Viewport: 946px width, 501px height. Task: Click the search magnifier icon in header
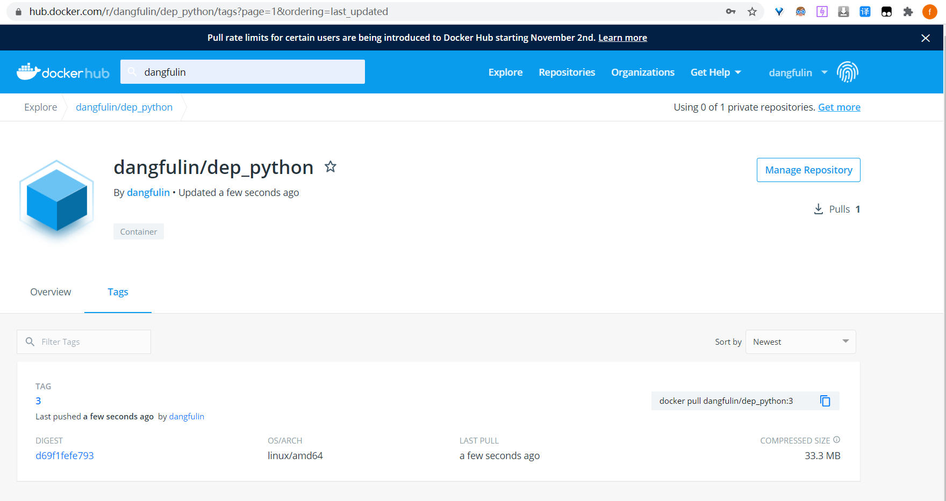[132, 72]
